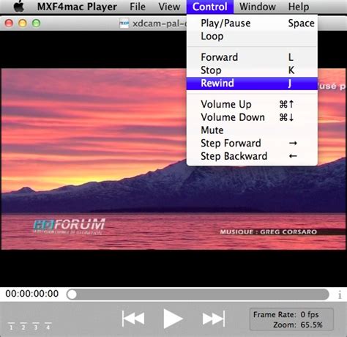Minimize the player window
347x337 pixels.
click(23, 23)
